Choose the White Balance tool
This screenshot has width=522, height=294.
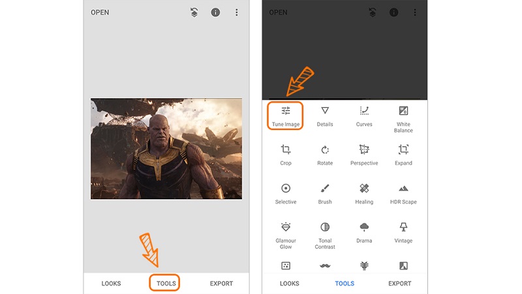point(403,120)
